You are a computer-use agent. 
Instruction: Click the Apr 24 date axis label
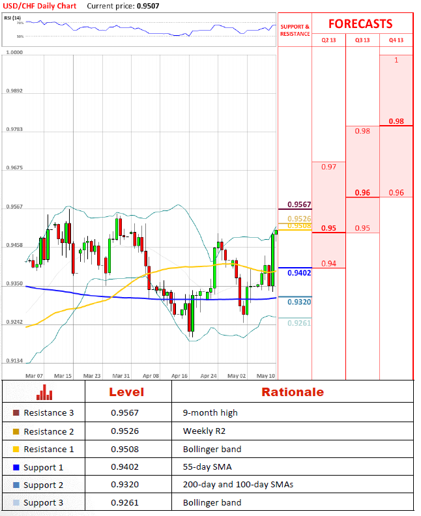pyautogui.click(x=209, y=376)
